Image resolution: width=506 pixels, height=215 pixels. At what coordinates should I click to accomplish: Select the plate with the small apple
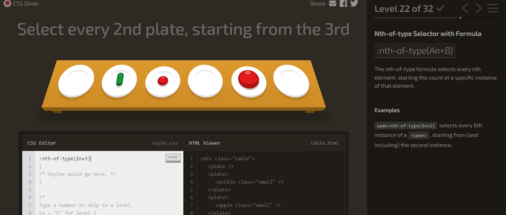pyautogui.click(x=163, y=81)
